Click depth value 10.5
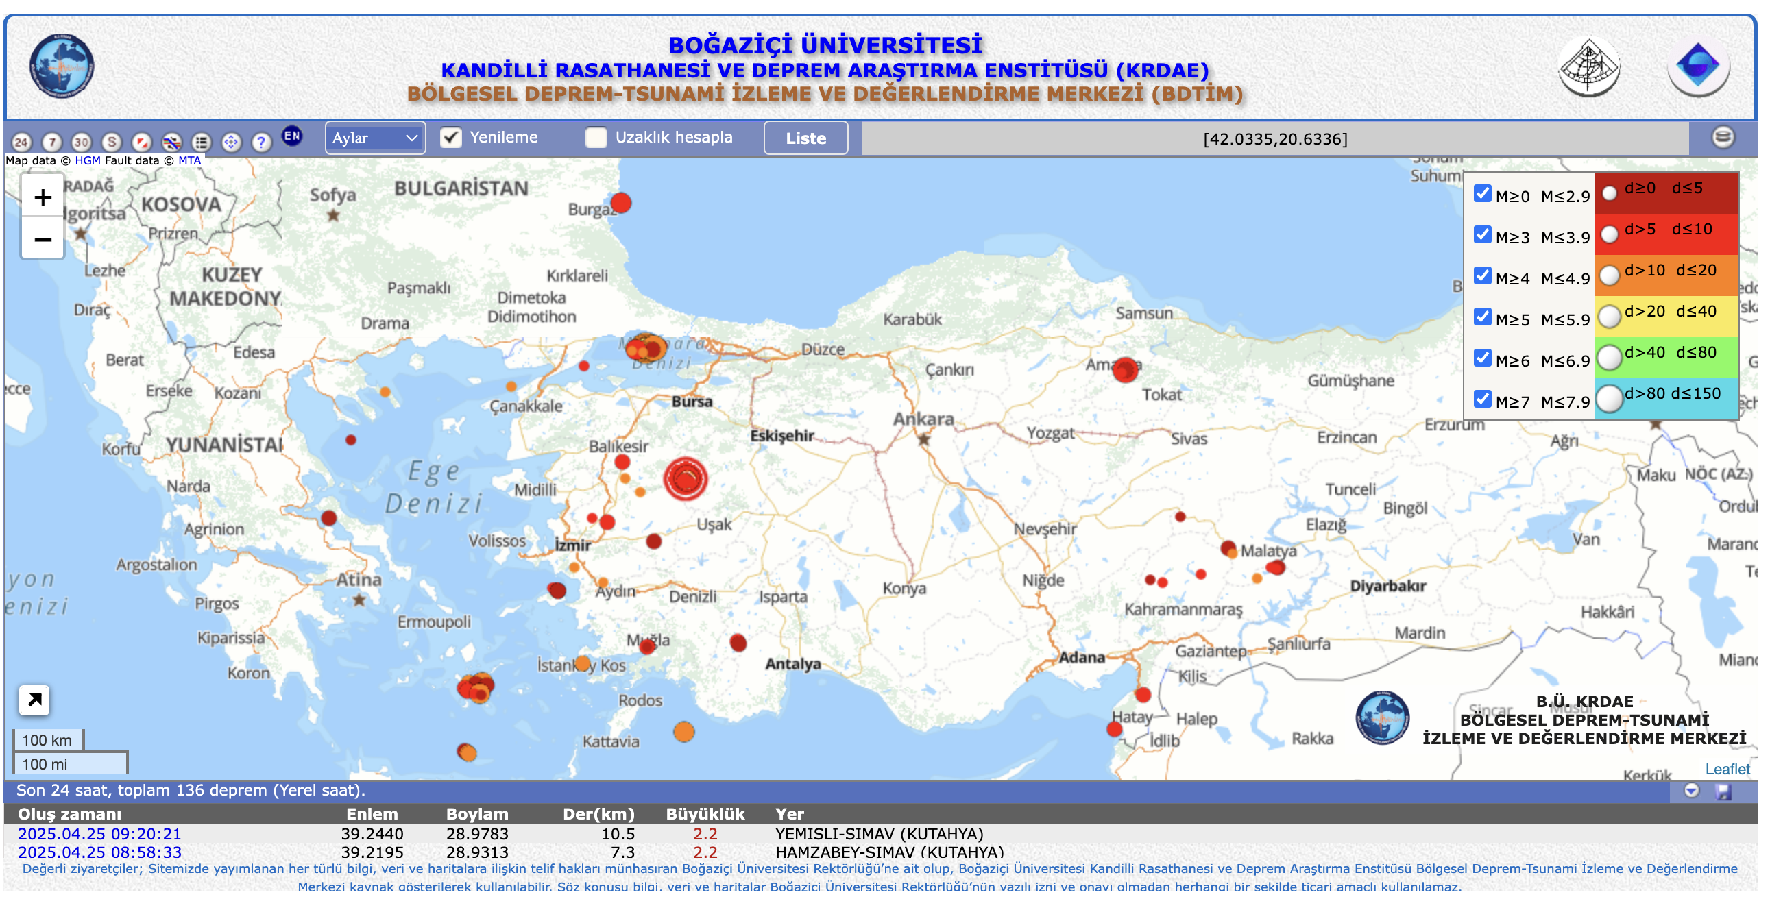The height and width of the screenshot is (910, 1770). click(x=618, y=834)
